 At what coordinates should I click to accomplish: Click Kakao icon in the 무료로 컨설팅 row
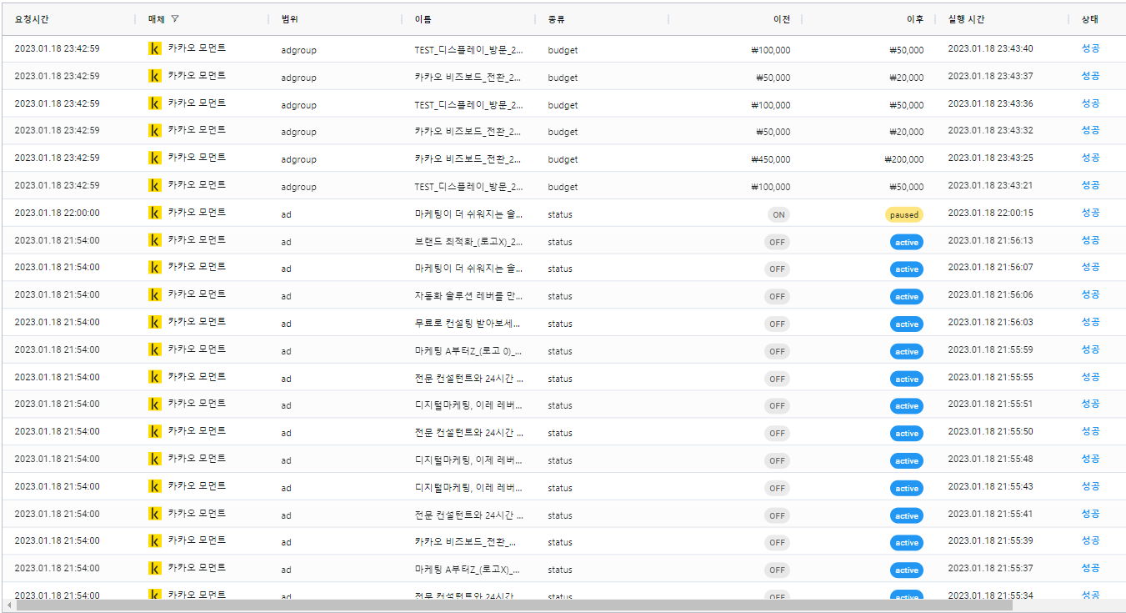pos(154,322)
